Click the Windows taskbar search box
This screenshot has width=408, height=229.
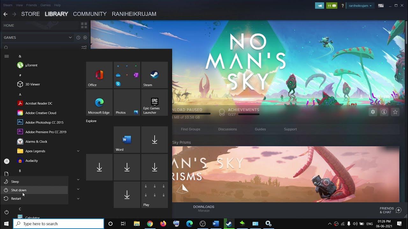click(x=59, y=224)
